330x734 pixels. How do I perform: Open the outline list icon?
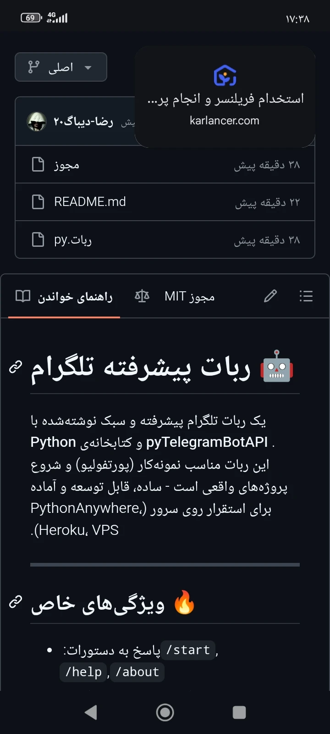pos(306,296)
